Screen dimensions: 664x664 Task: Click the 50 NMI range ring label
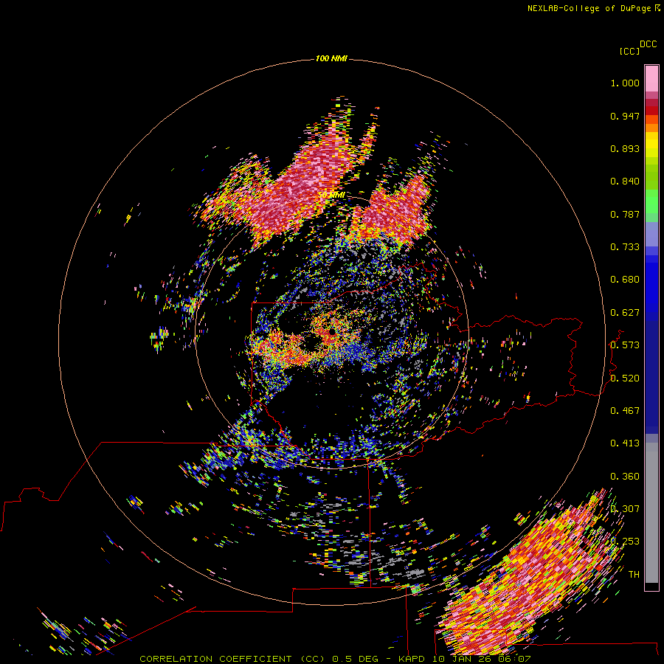[x=332, y=195]
